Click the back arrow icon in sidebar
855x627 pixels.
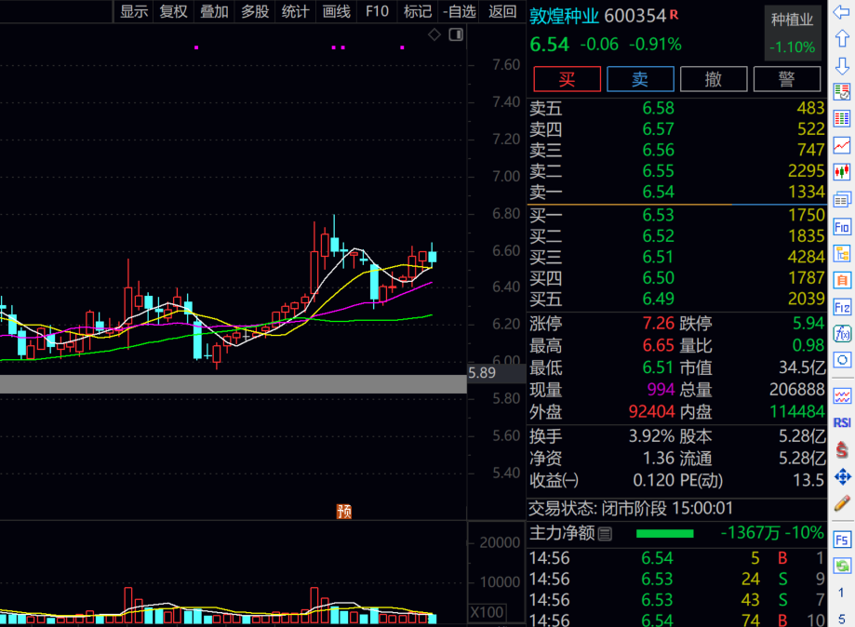click(841, 12)
